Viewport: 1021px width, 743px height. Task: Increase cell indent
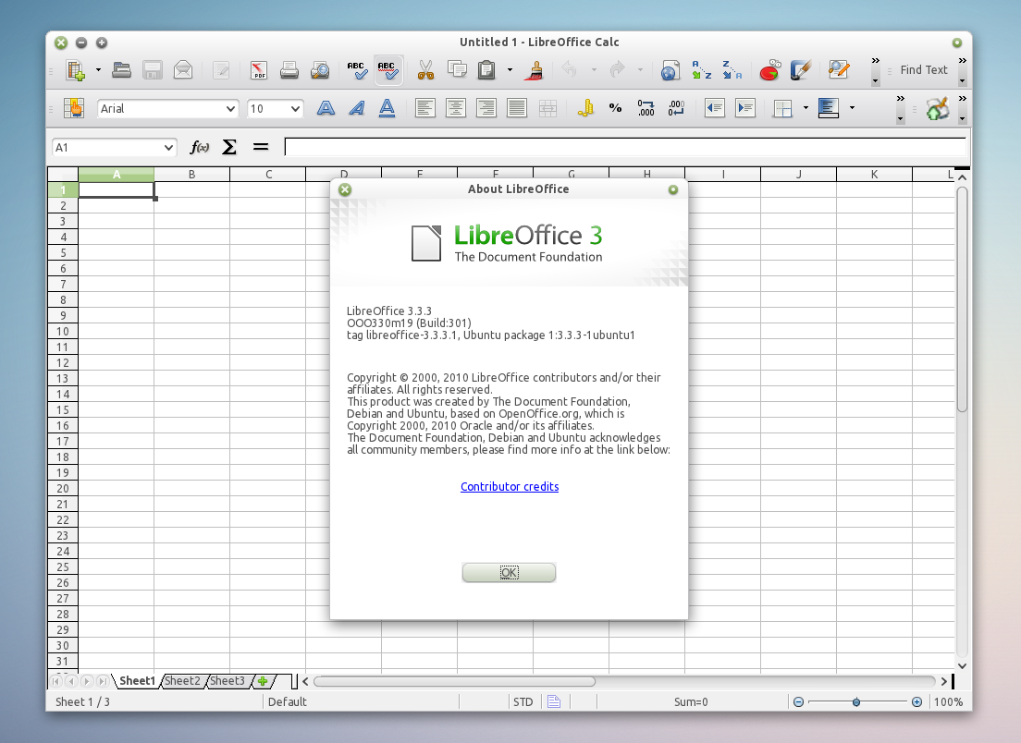(x=745, y=108)
